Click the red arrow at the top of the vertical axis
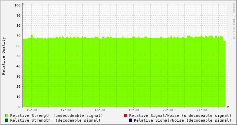The image size is (237, 125). pyautogui.click(x=23, y=4)
